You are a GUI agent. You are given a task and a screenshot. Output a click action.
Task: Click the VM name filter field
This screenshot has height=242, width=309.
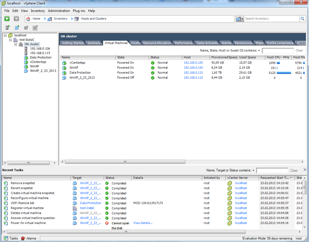tap(278, 51)
